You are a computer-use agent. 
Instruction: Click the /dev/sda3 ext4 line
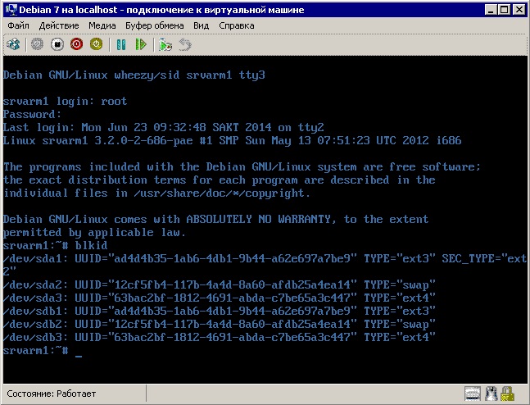pos(220,298)
